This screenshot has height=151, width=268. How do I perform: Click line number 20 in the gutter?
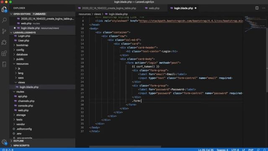[x=82, y=66]
